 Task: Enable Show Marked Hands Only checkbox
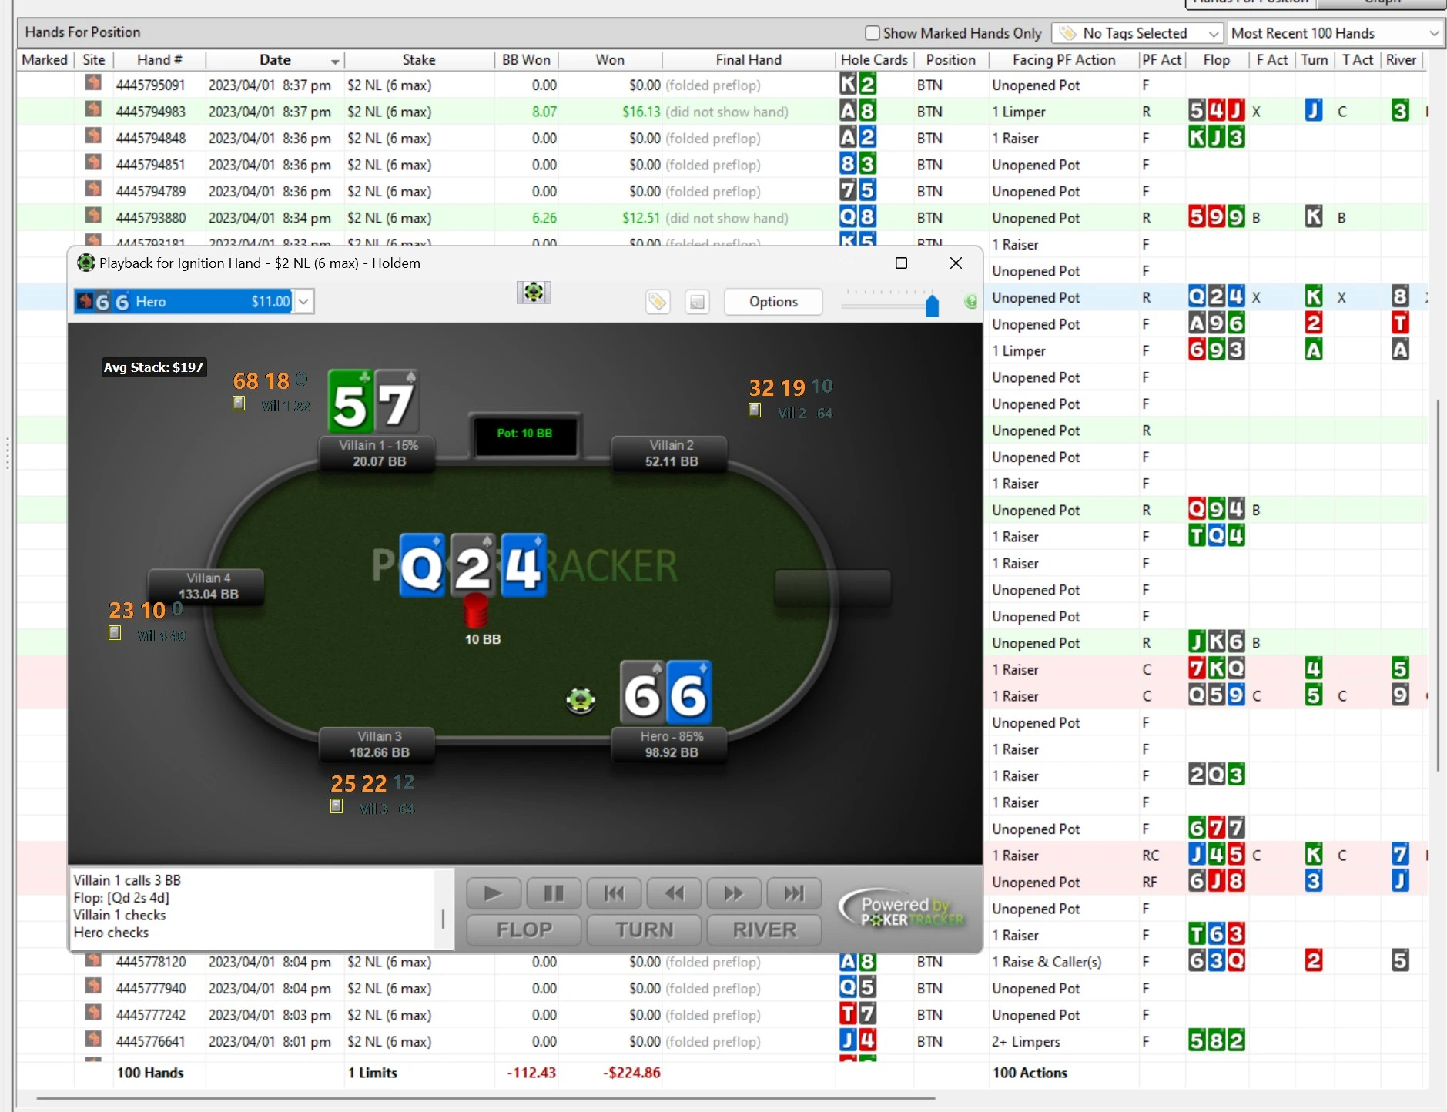pos(873,33)
